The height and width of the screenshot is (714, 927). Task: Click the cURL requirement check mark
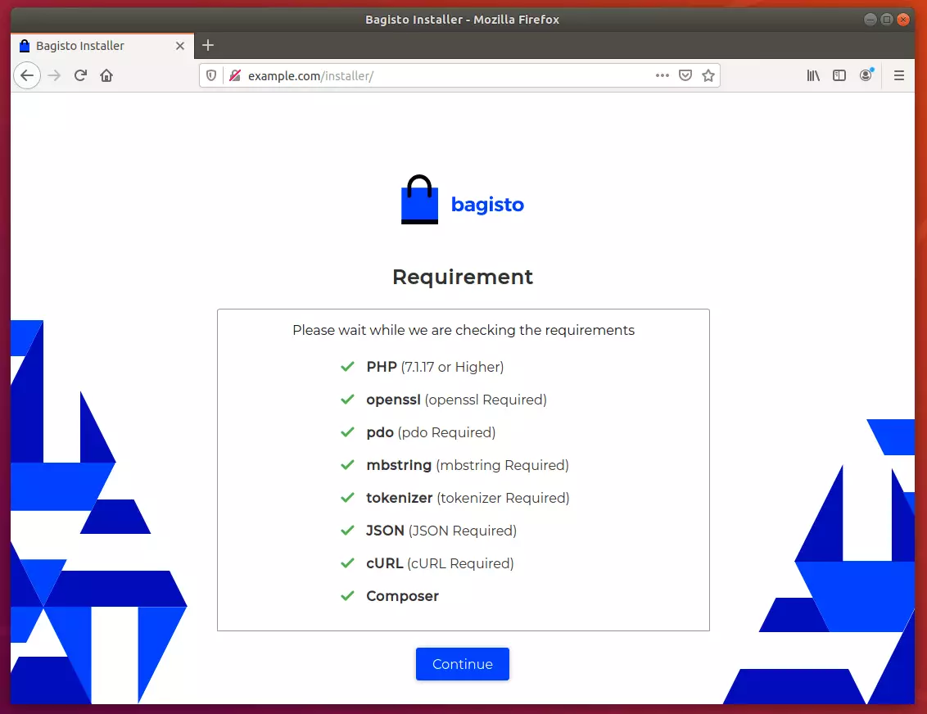tap(347, 563)
